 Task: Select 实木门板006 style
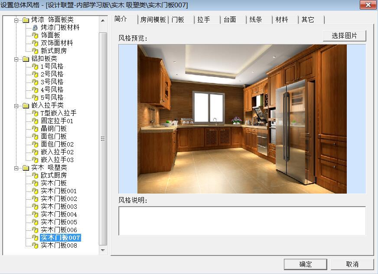click(x=59, y=230)
